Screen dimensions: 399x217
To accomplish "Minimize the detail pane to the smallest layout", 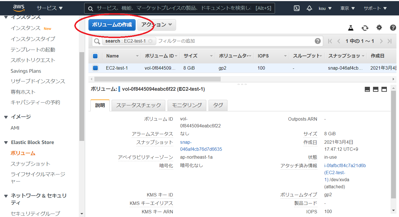I will pos(367,89).
